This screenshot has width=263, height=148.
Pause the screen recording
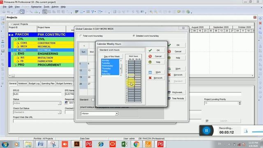(206, 130)
